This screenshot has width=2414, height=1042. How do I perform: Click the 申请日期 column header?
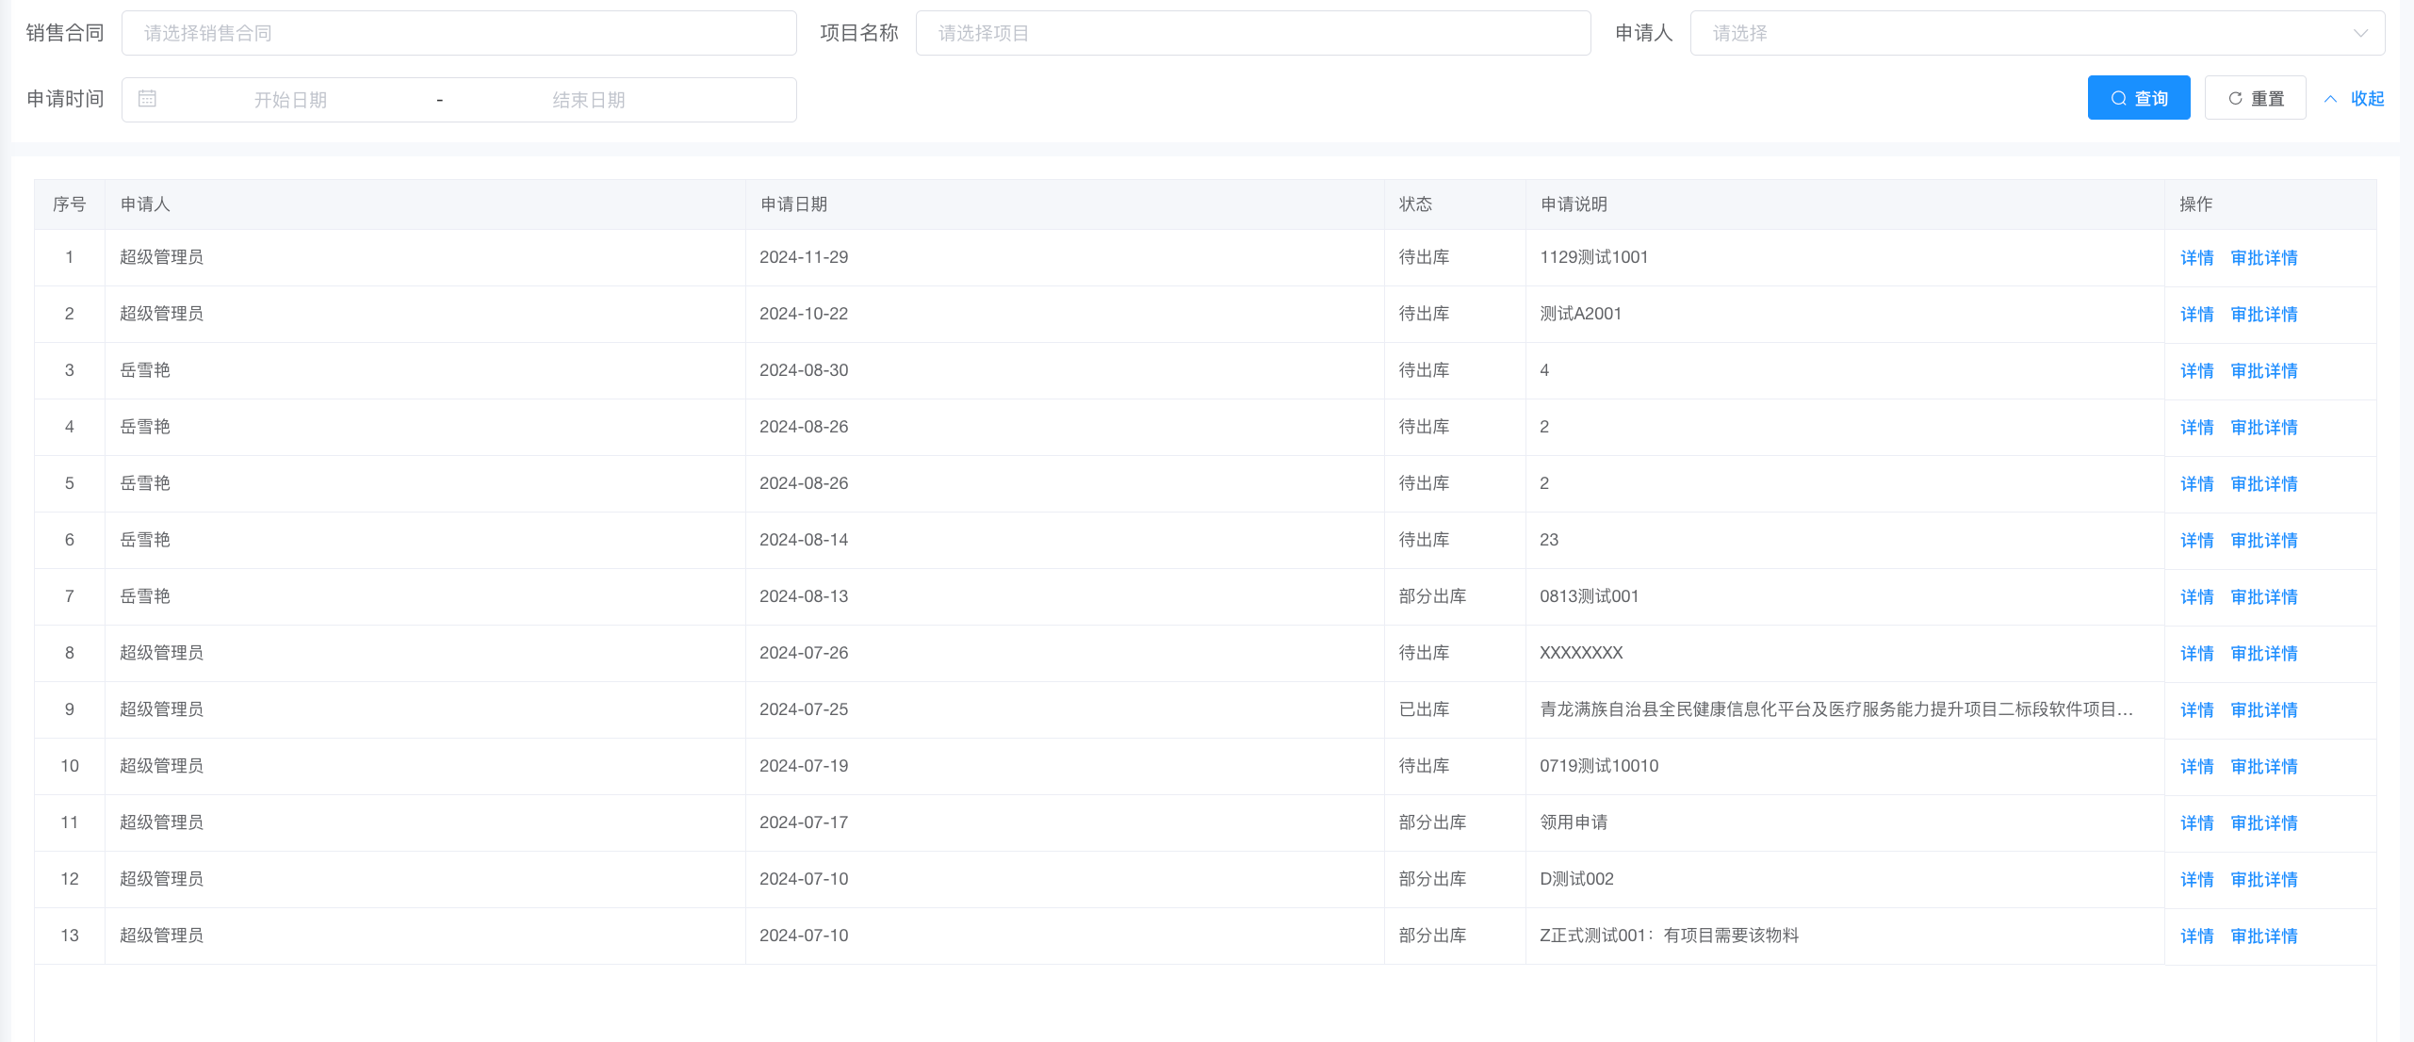(x=793, y=204)
